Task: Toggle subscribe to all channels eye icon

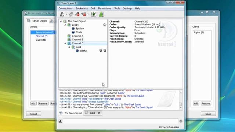Action: click(x=94, y=14)
